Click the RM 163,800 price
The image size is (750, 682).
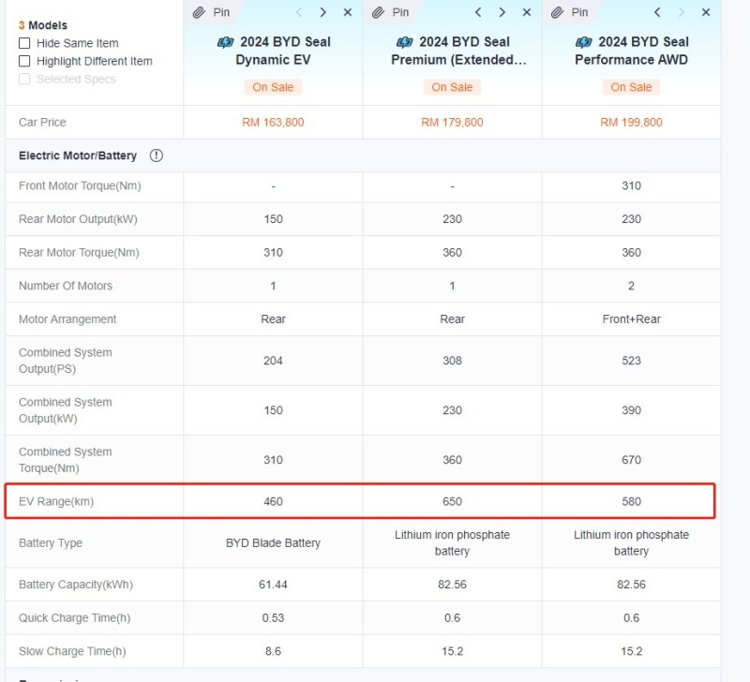coord(273,123)
